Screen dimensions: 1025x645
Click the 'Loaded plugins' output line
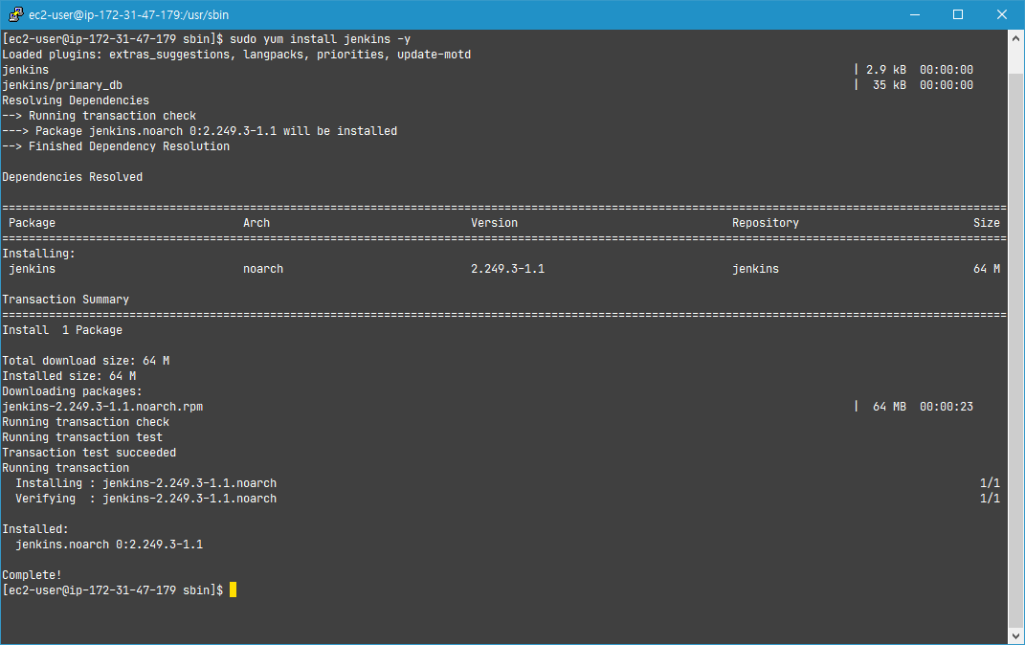point(236,55)
